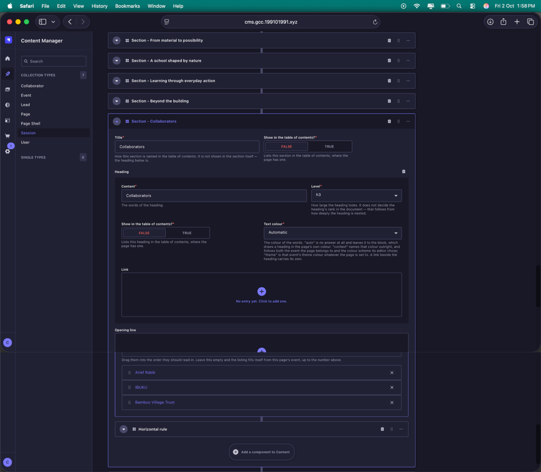
Task: Open the Settings gear in the sidebar
Action: 7,151
